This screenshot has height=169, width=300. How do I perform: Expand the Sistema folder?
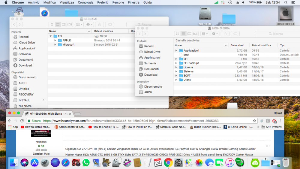pyautogui.click(x=176, y=71)
